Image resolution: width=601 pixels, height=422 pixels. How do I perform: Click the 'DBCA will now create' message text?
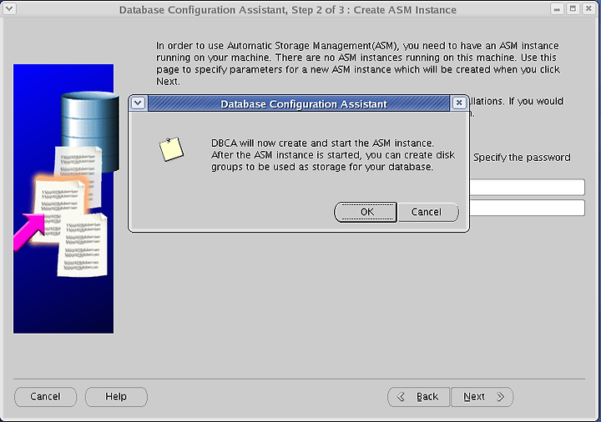coord(333,155)
